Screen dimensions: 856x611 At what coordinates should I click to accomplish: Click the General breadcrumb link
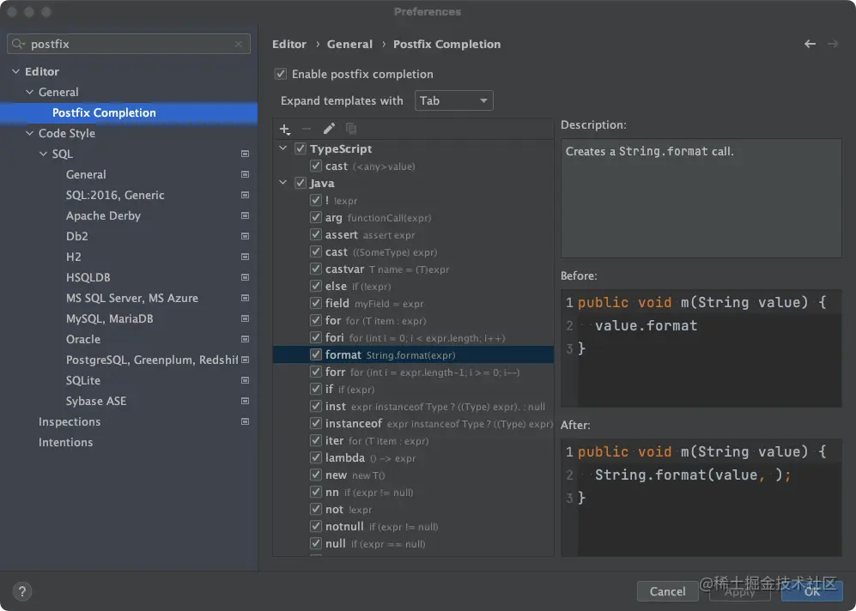pos(349,45)
